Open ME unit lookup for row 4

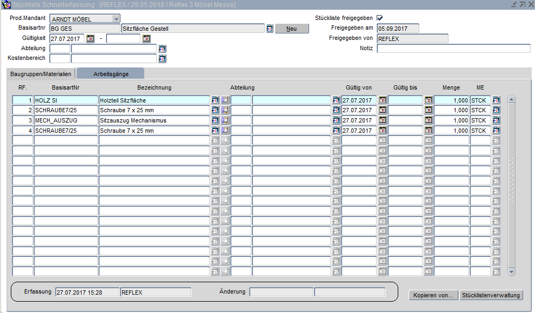coord(496,131)
